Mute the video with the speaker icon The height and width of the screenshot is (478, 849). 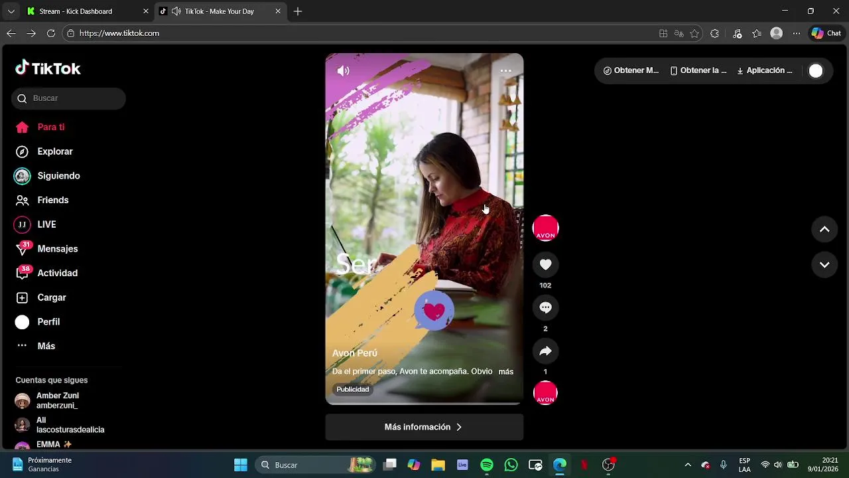point(343,71)
